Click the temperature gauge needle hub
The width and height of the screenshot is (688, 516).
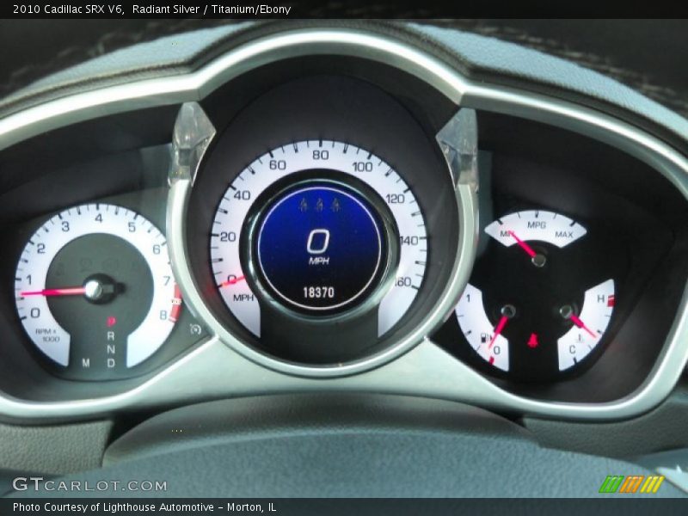tap(566, 311)
